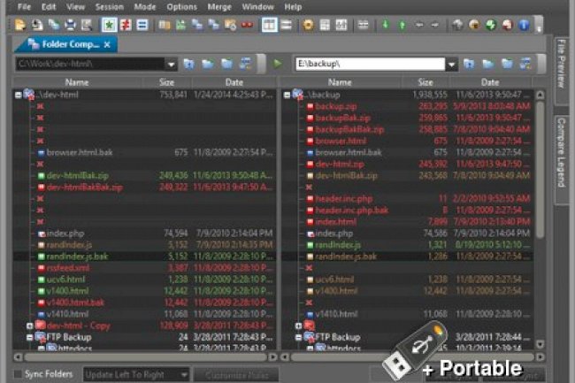Click the red and white icon before info

click(x=508, y=25)
